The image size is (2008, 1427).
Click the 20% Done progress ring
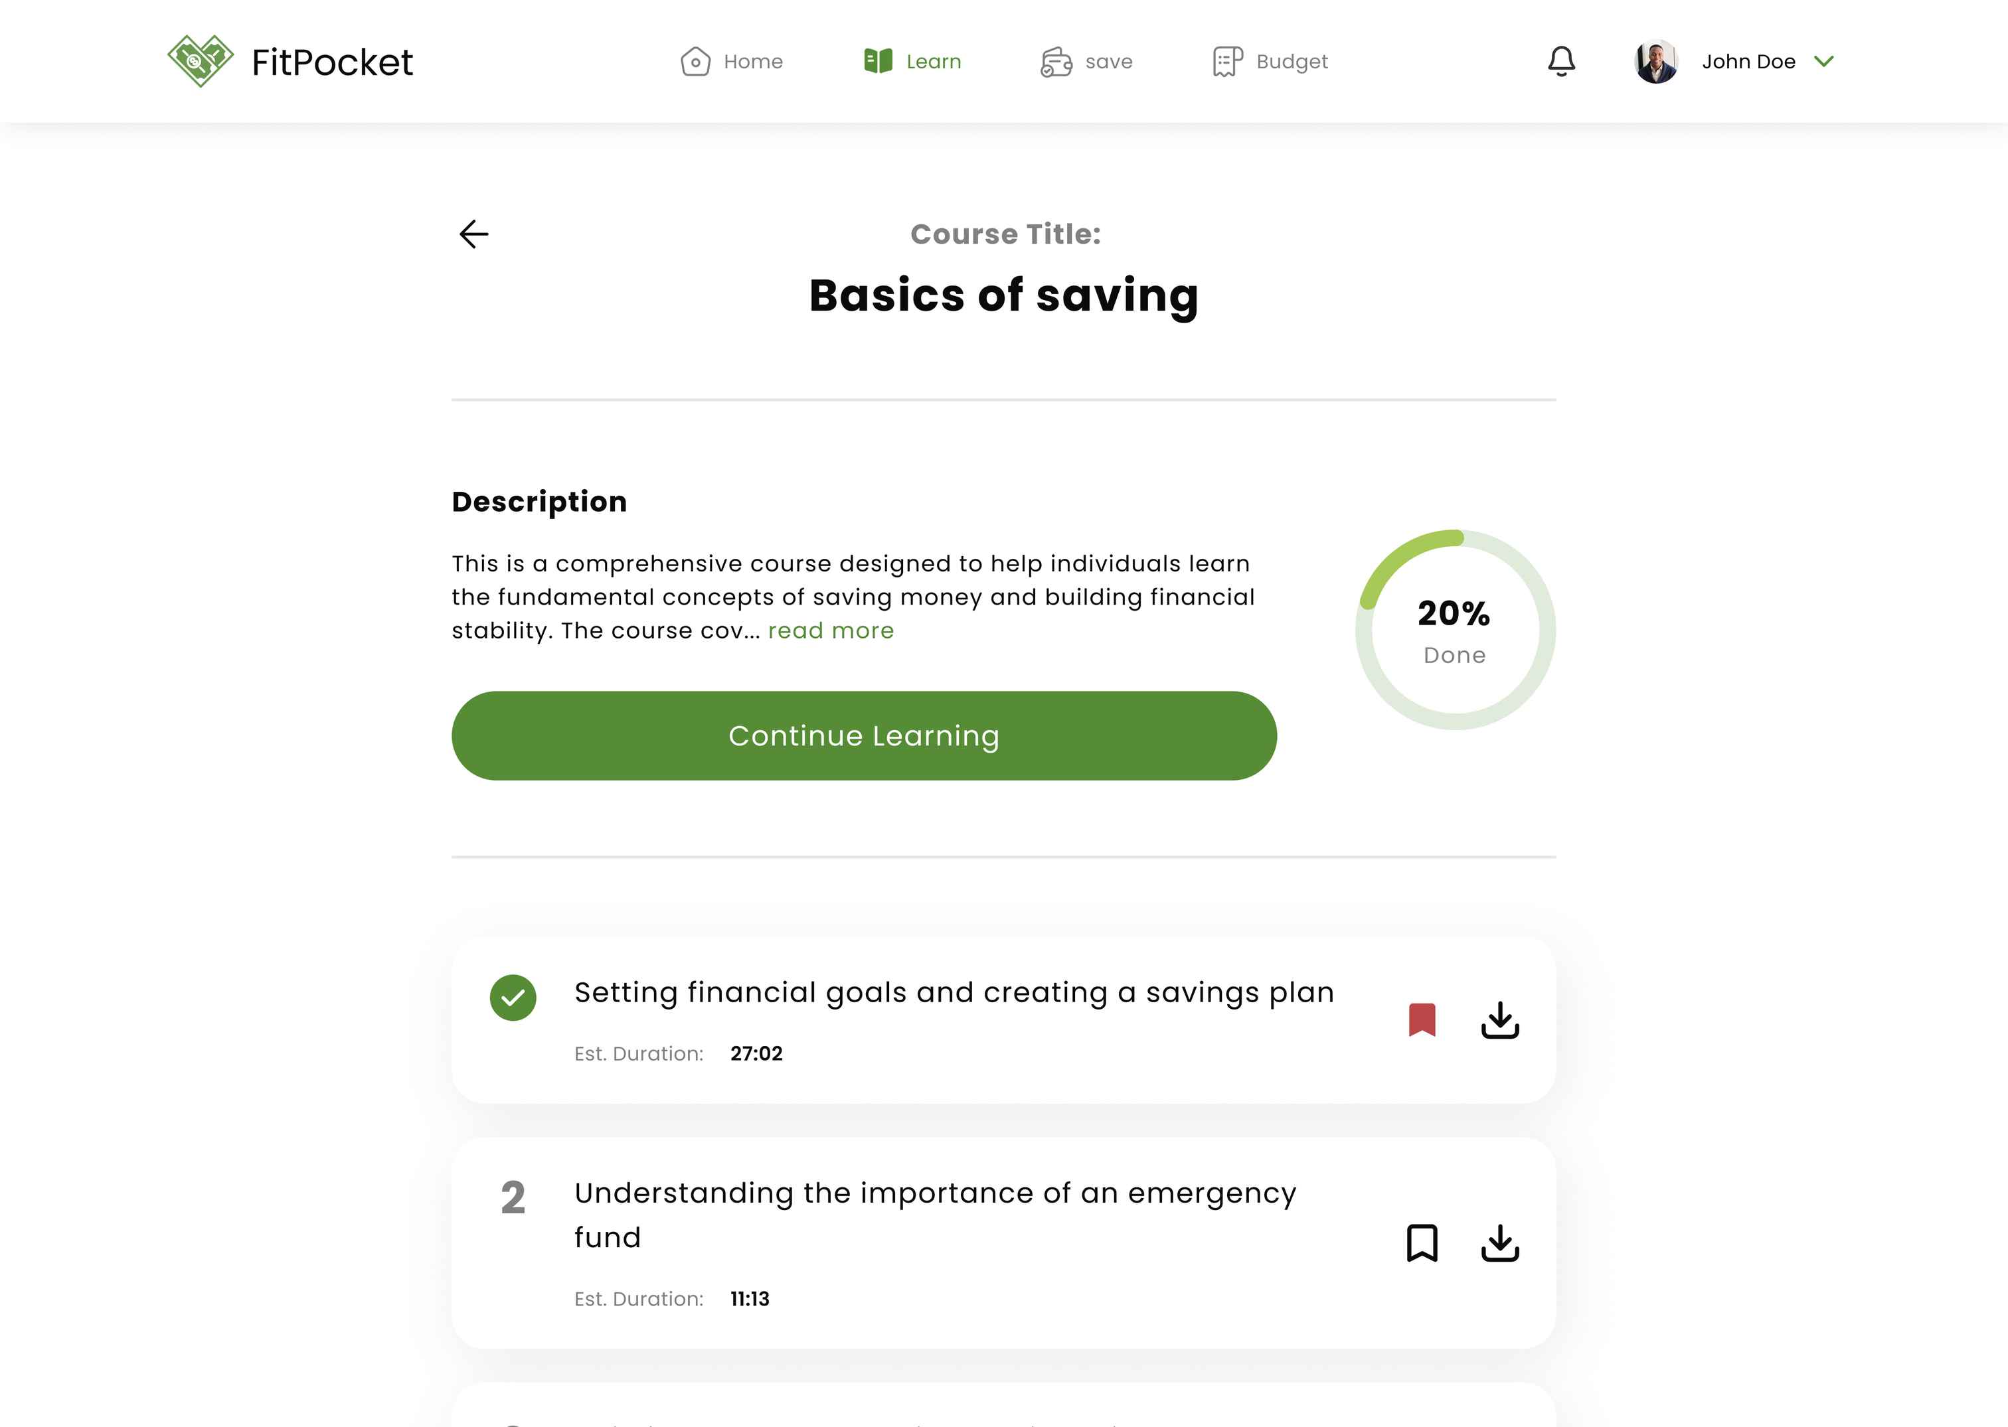[x=1455, y=630]
